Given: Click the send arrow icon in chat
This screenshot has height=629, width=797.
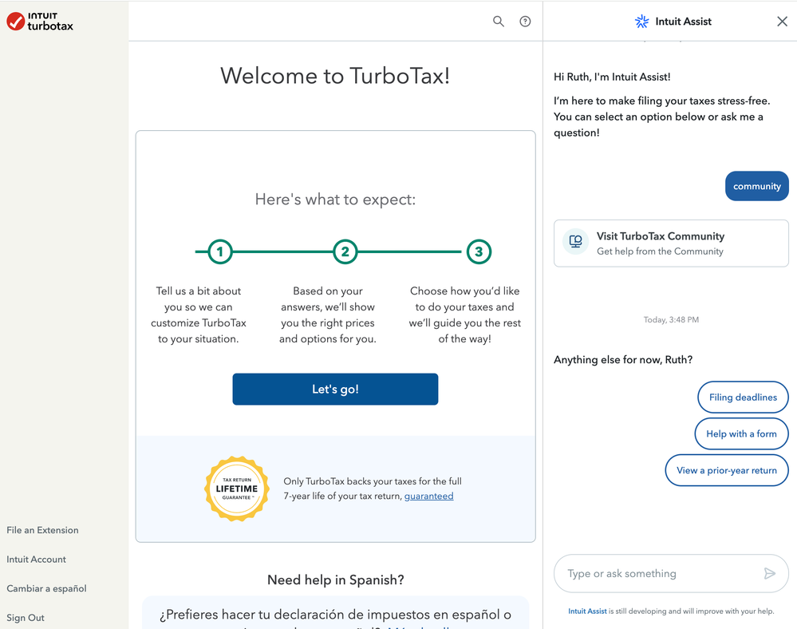Looking at the screenshot, I should coord(770,574).
